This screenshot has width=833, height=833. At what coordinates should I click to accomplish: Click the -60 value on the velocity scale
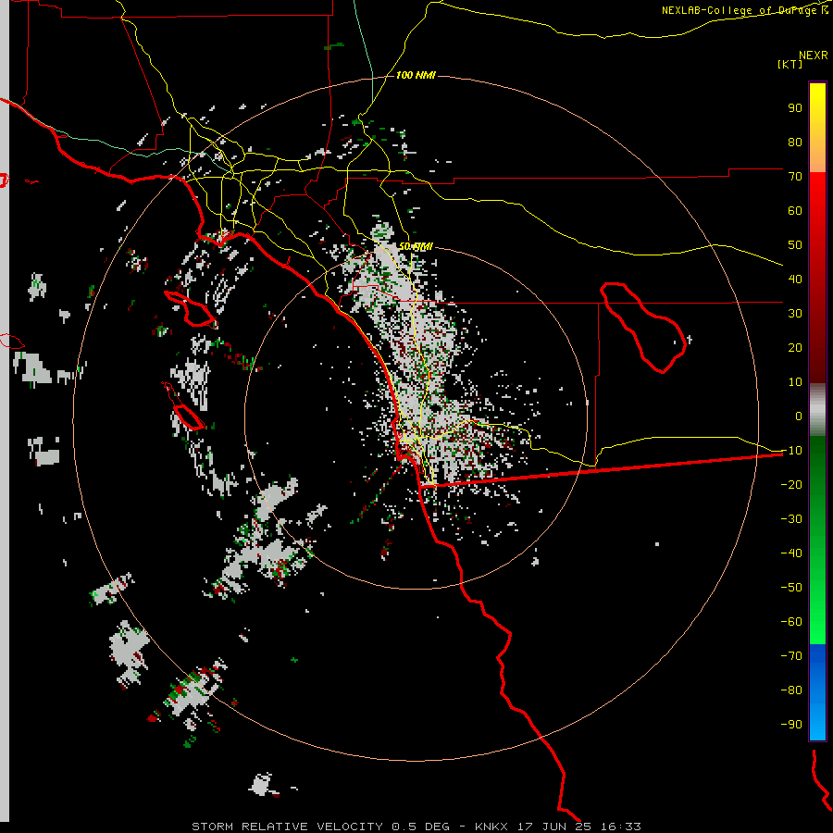coord(791,622)
